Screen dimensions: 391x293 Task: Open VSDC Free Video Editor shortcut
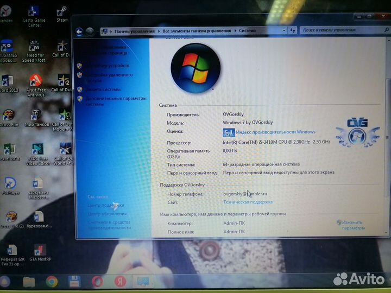36,150
